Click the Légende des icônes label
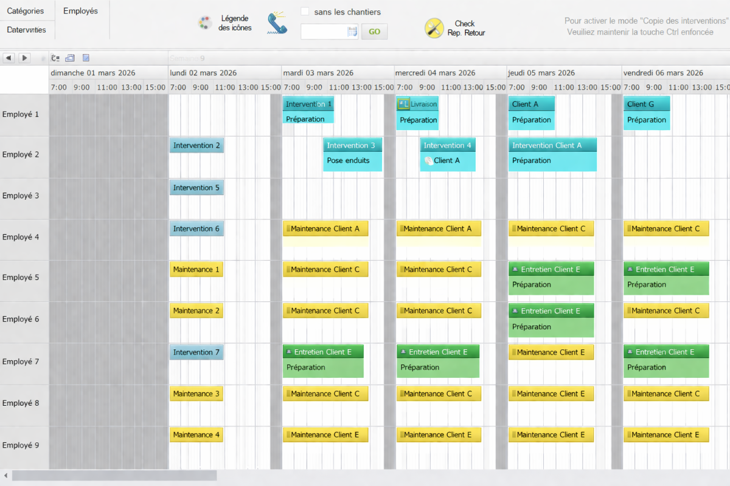Image resolution: width=730 pixels, height=486 pixels. 235,23
